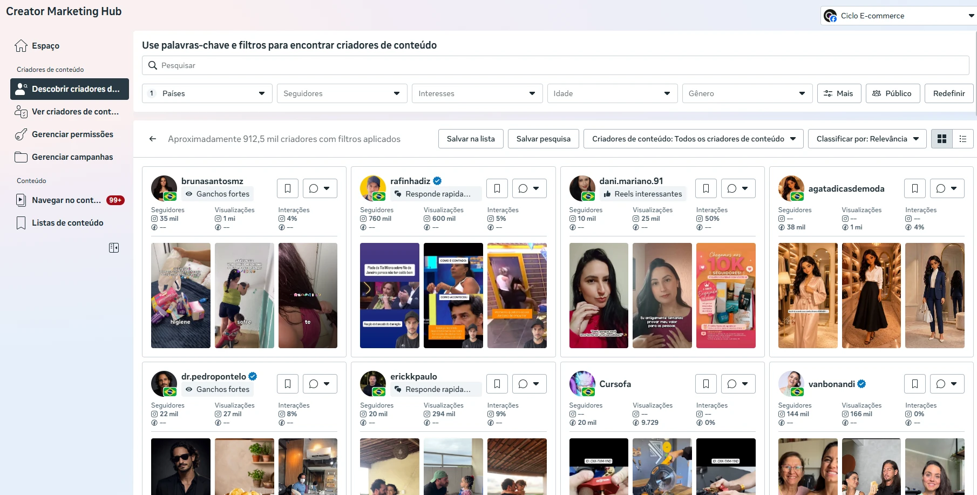Bookmark the rafinhadiz creator
The image size is (977, 495).
(x=497, y=188)
